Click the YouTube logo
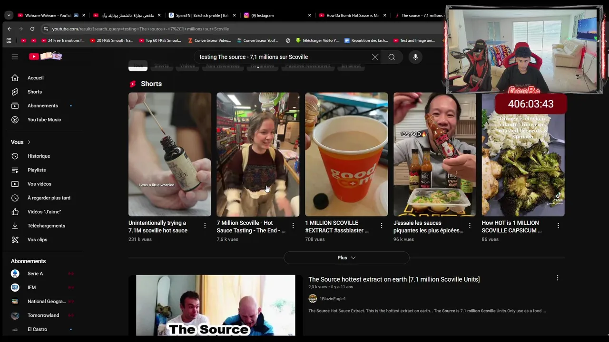Screen dimensions: 609x342 click(x=46, y=57)
